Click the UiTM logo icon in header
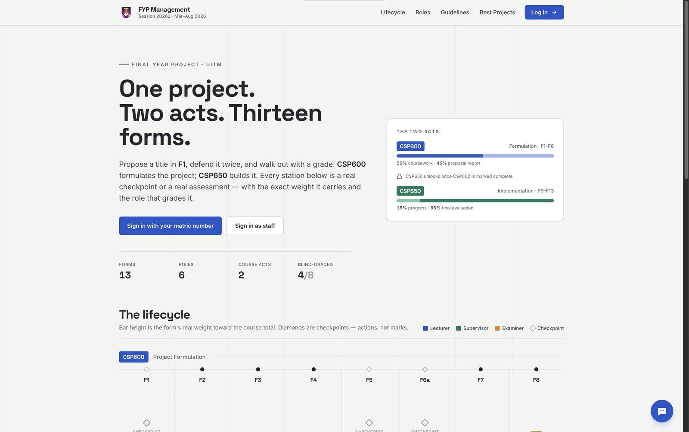Image resolution: width=689 pixels, height=432 pixels. coord(126,12)
